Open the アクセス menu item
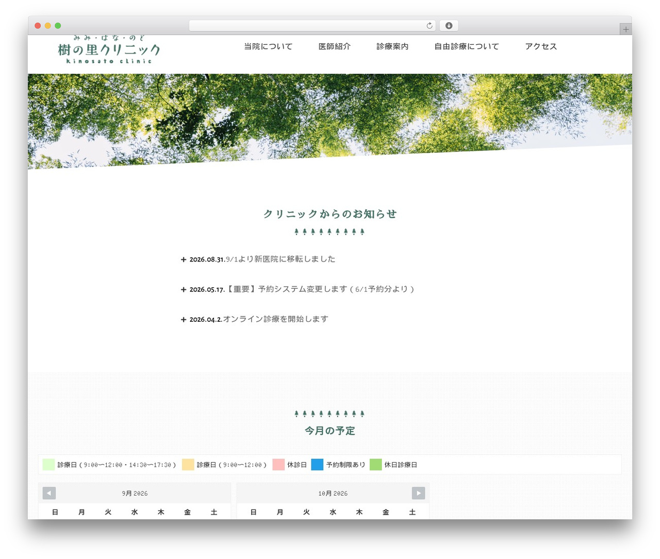Screen dimensions: 660x559 [541, 46]
